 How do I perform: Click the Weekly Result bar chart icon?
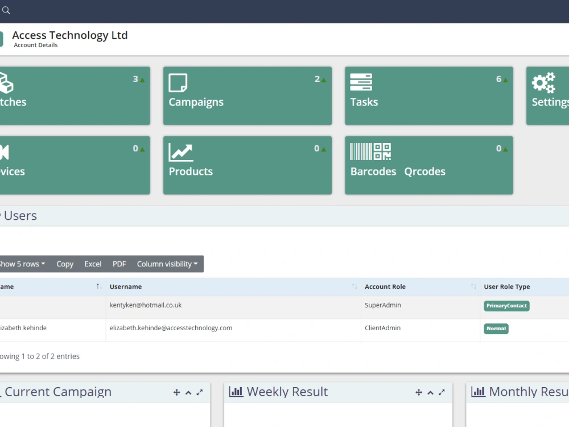[x=236, y=392]
